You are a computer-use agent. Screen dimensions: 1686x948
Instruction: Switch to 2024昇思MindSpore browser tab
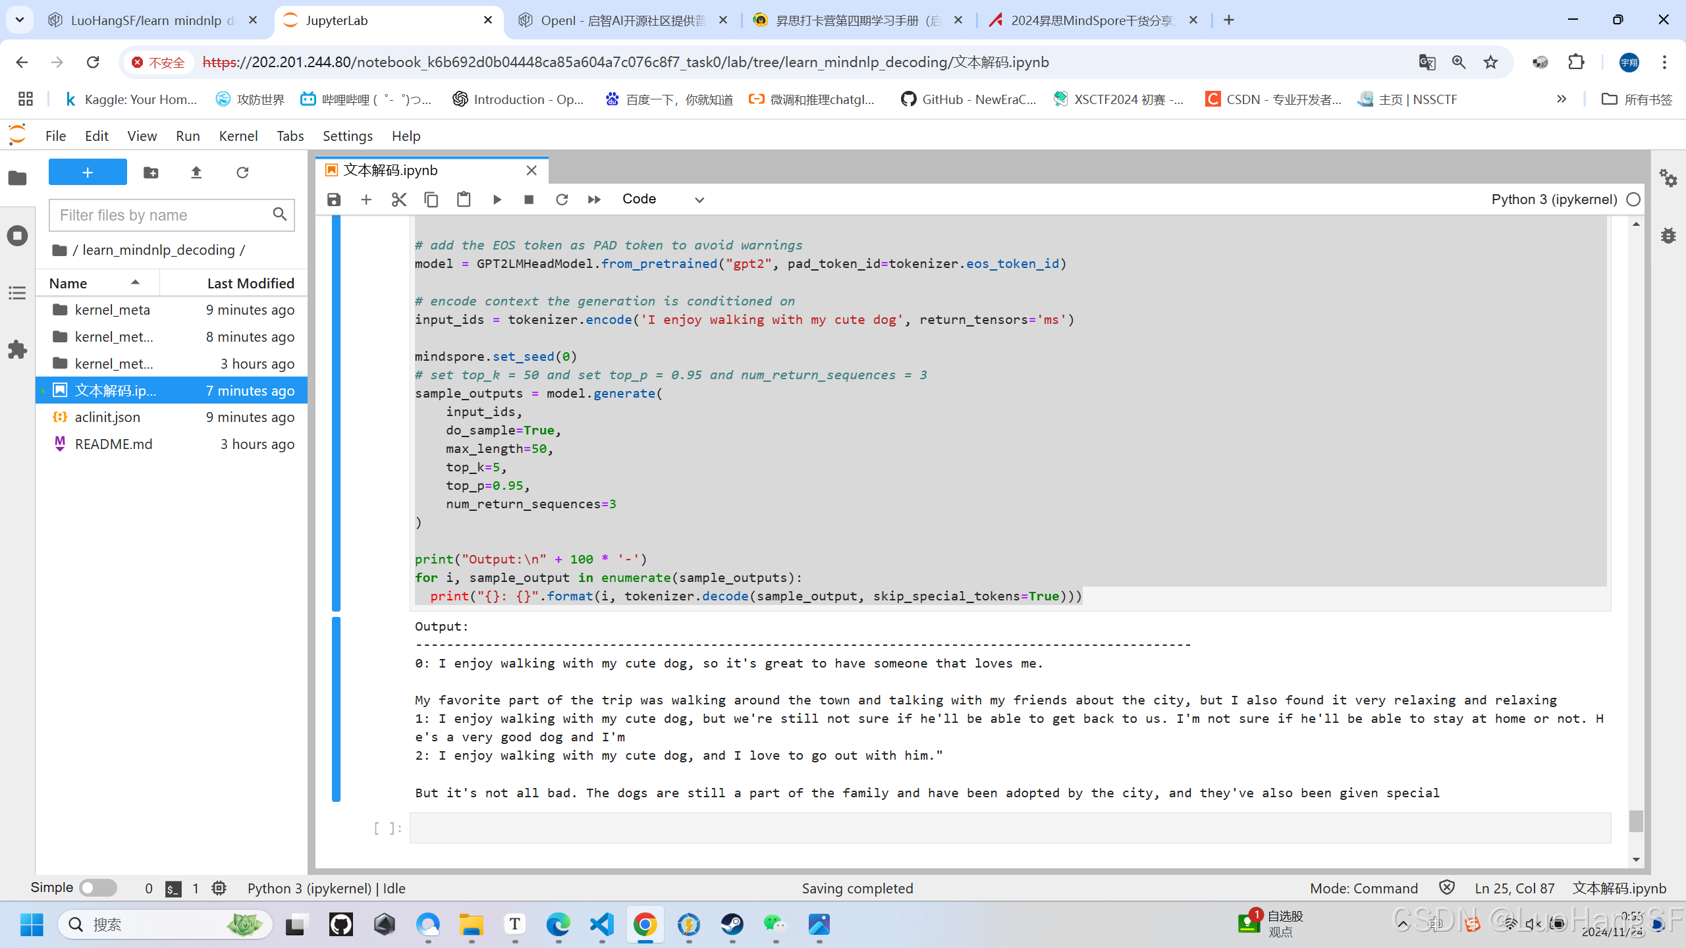[1093, 20]
